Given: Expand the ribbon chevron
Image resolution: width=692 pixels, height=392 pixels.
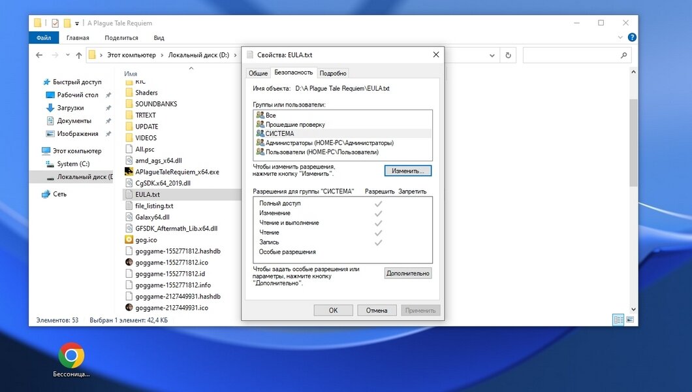Looking at the screenshot, I should 620,37.
